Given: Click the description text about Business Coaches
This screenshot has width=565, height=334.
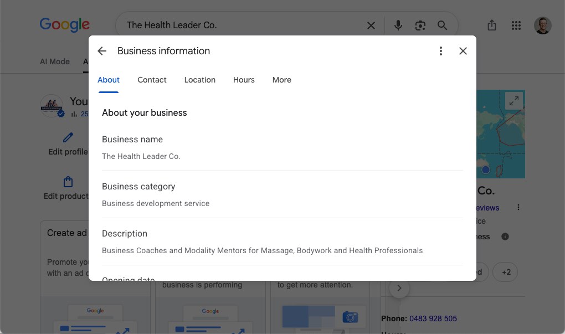Looking at the screenshot, I should coord(263,250).
